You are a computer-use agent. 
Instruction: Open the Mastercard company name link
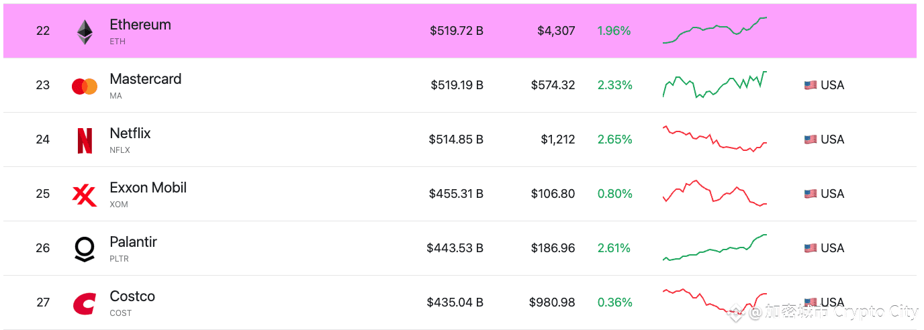(146, 79)
